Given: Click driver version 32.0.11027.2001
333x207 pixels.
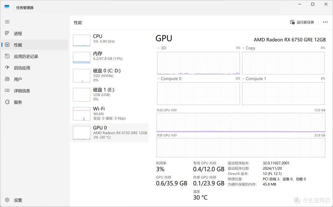Looking at the screenshot, I should click(x=276, y=163).
